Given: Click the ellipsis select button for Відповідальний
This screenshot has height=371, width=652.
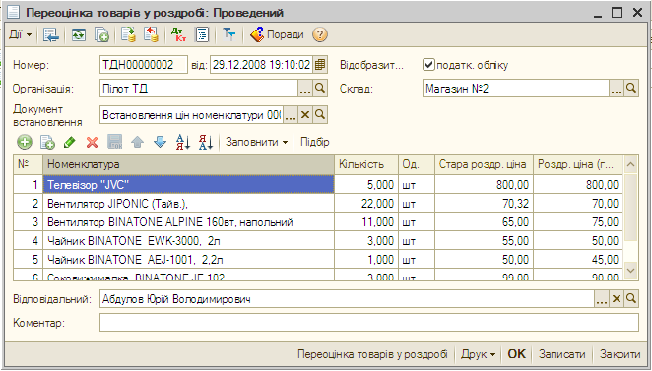Looking at the screenshot, I should (602, 299).
